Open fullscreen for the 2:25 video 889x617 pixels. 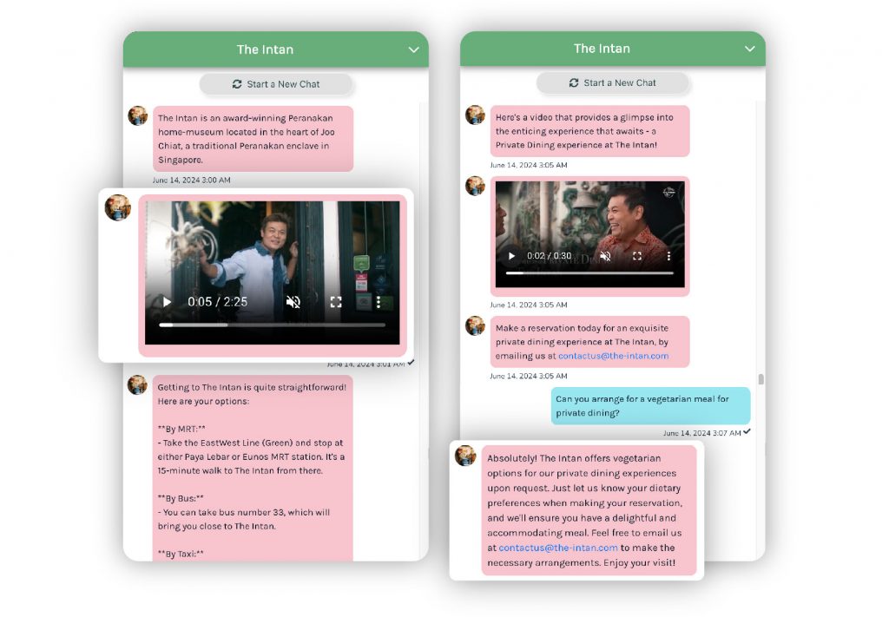click(x=336, y=302)
